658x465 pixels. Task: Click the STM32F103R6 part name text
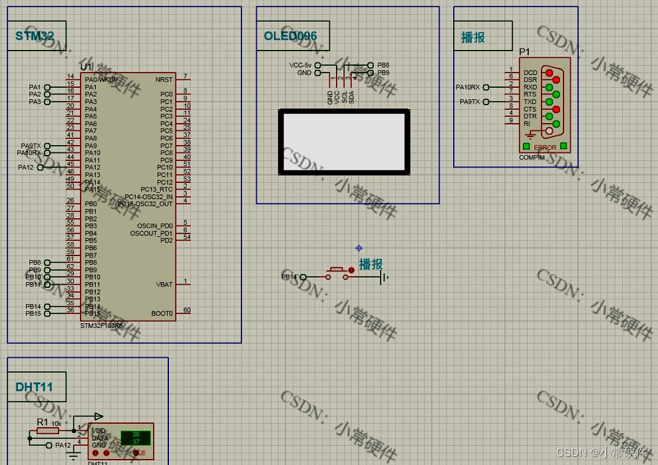coord(102,326)
